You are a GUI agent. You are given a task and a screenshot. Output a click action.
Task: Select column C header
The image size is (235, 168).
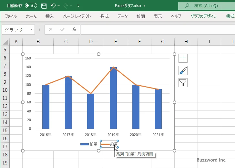66,42
